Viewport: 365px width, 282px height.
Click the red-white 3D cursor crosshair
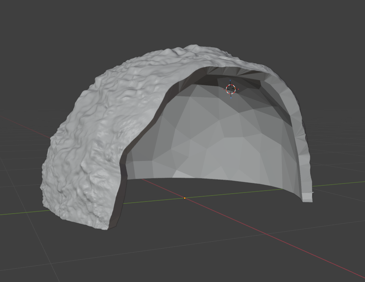231,89
